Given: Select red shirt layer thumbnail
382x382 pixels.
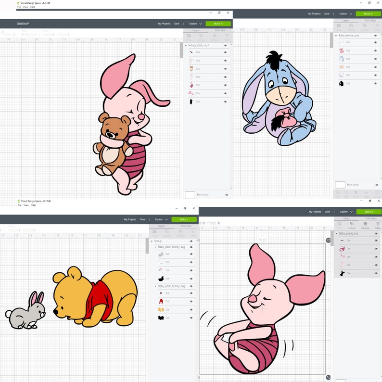Looking at the screenshot, I should click(161, 301).
